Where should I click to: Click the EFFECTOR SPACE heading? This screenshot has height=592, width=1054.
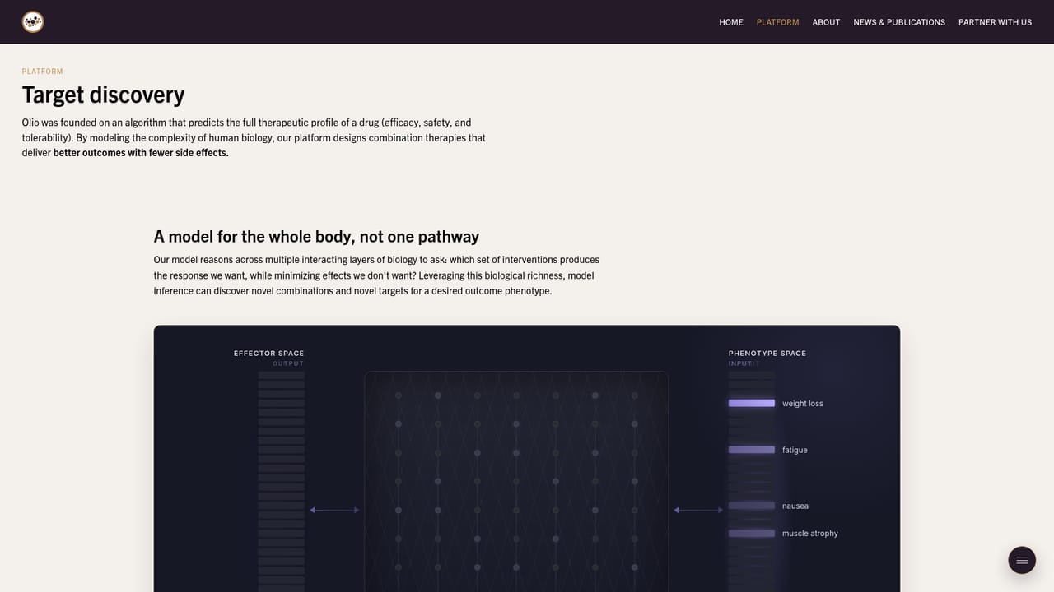click(268, 354)
